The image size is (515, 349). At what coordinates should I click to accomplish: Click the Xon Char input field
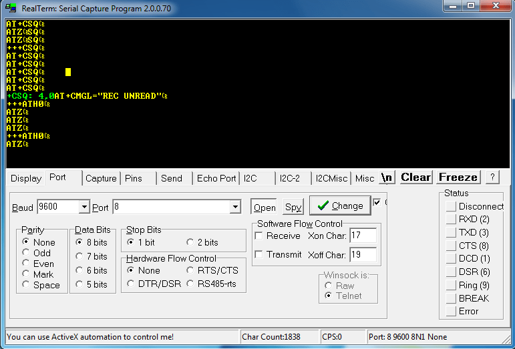363,236
